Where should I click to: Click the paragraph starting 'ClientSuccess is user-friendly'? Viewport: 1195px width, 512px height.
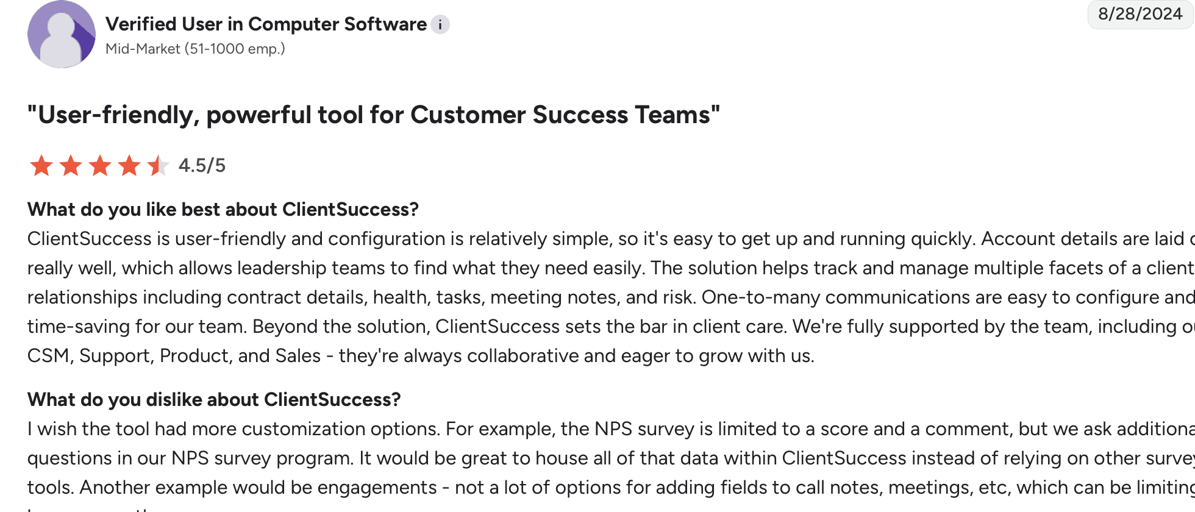tap(611, 297)
